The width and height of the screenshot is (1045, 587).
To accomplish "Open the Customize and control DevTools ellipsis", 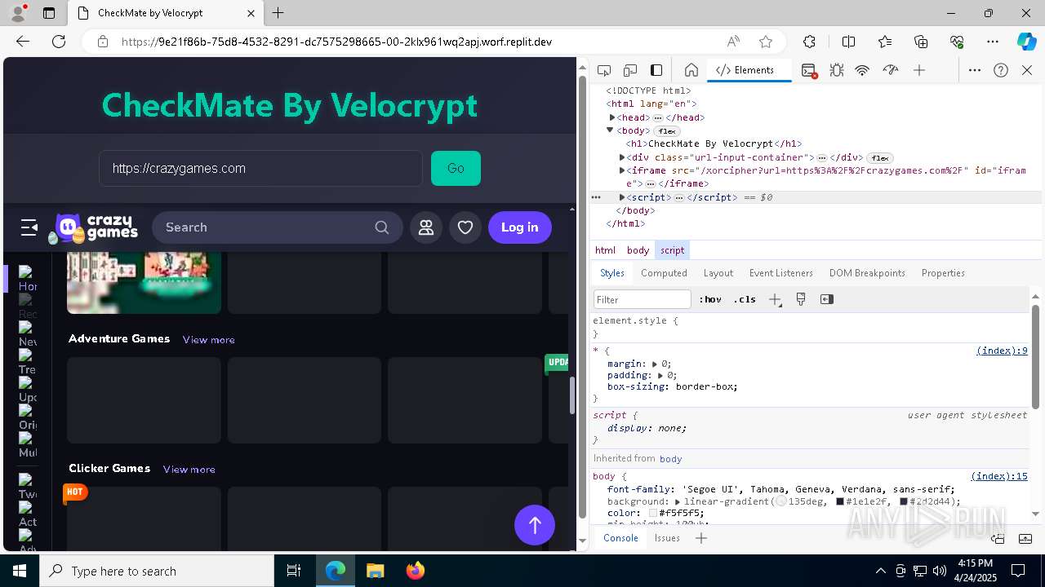I will pos(975,70).
